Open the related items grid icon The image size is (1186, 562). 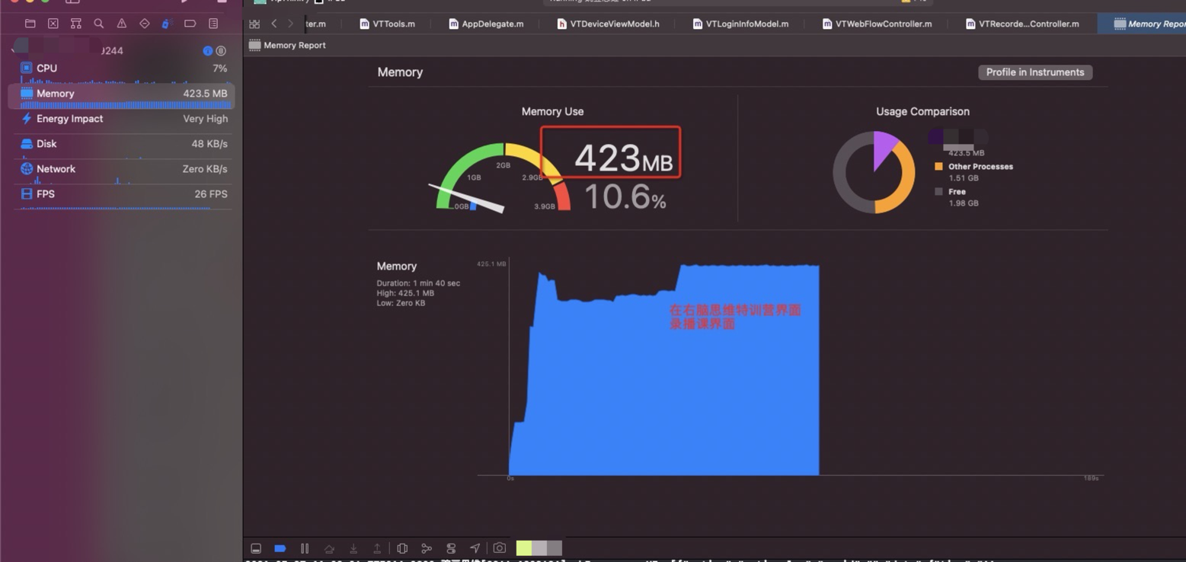[254, 24]
